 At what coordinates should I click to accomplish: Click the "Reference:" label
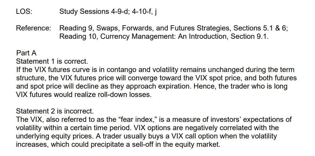click(x=34, y=28)
